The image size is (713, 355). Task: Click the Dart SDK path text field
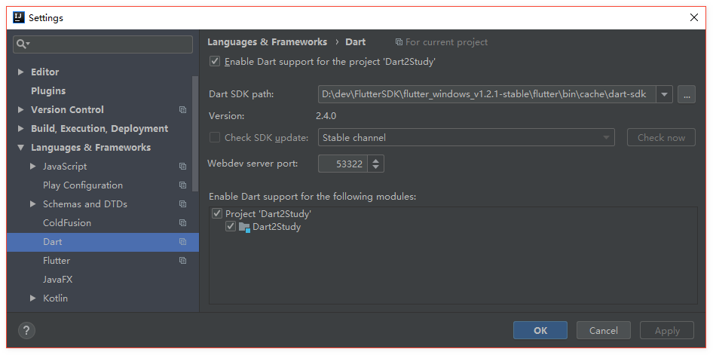487,94
